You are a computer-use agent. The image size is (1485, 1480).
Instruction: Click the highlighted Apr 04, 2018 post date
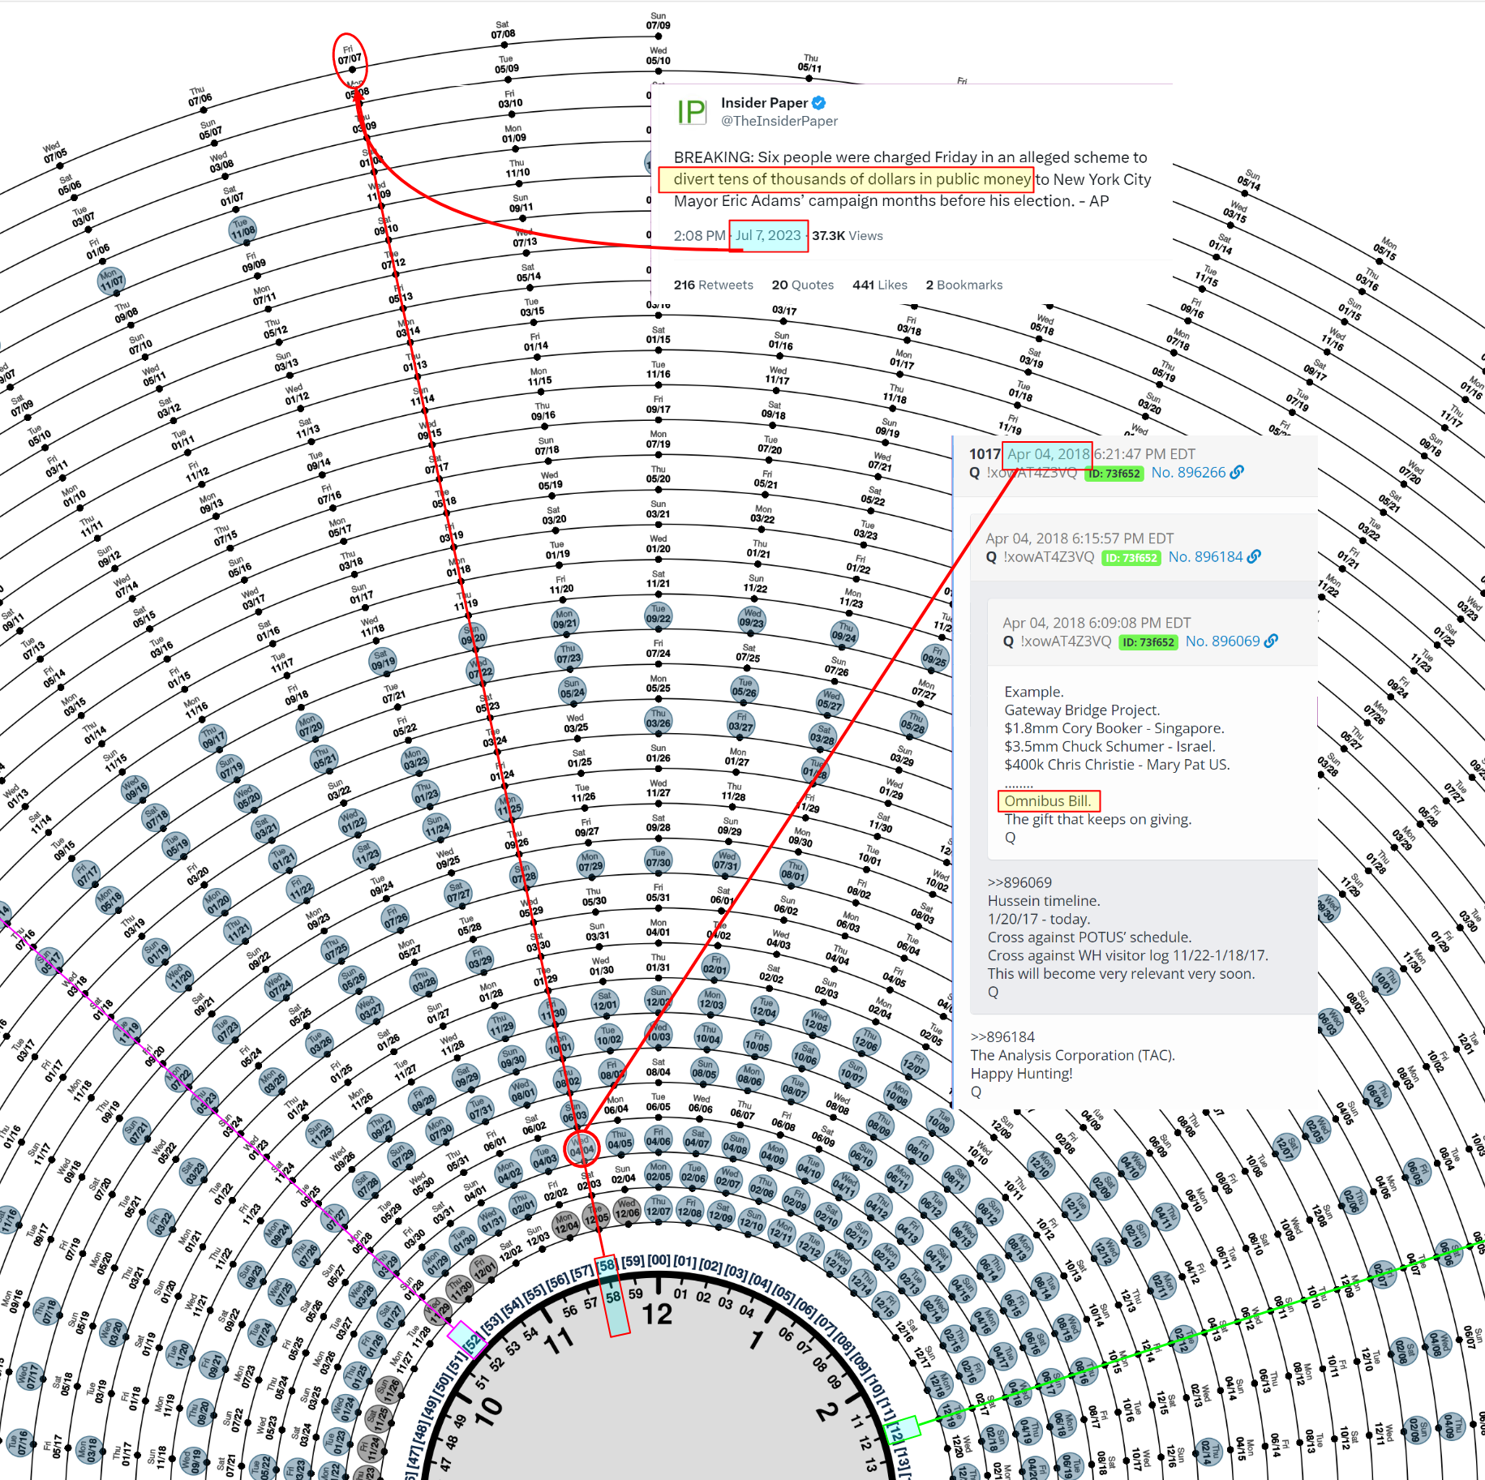[x=1048, y=454]
